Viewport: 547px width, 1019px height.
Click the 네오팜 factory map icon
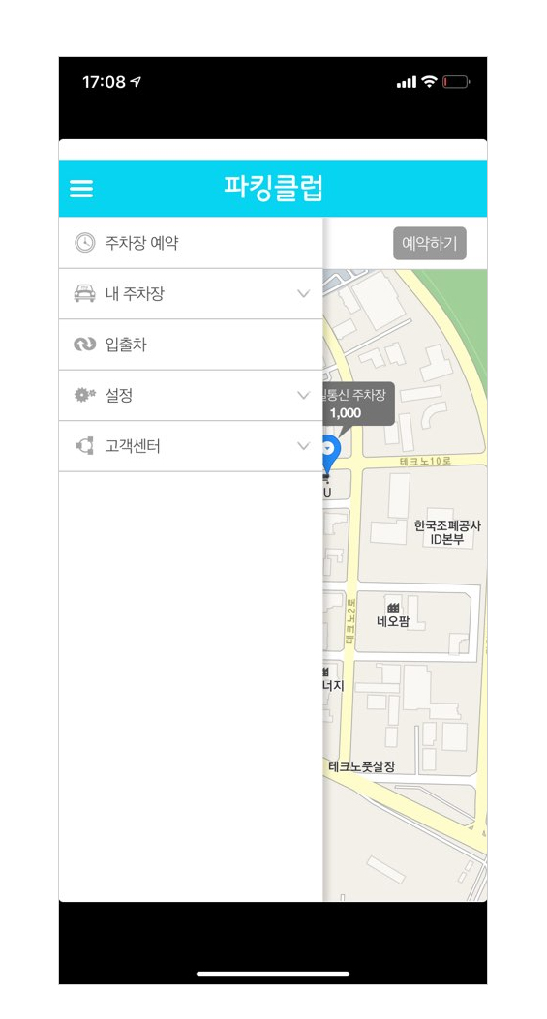tap(393, 608)
